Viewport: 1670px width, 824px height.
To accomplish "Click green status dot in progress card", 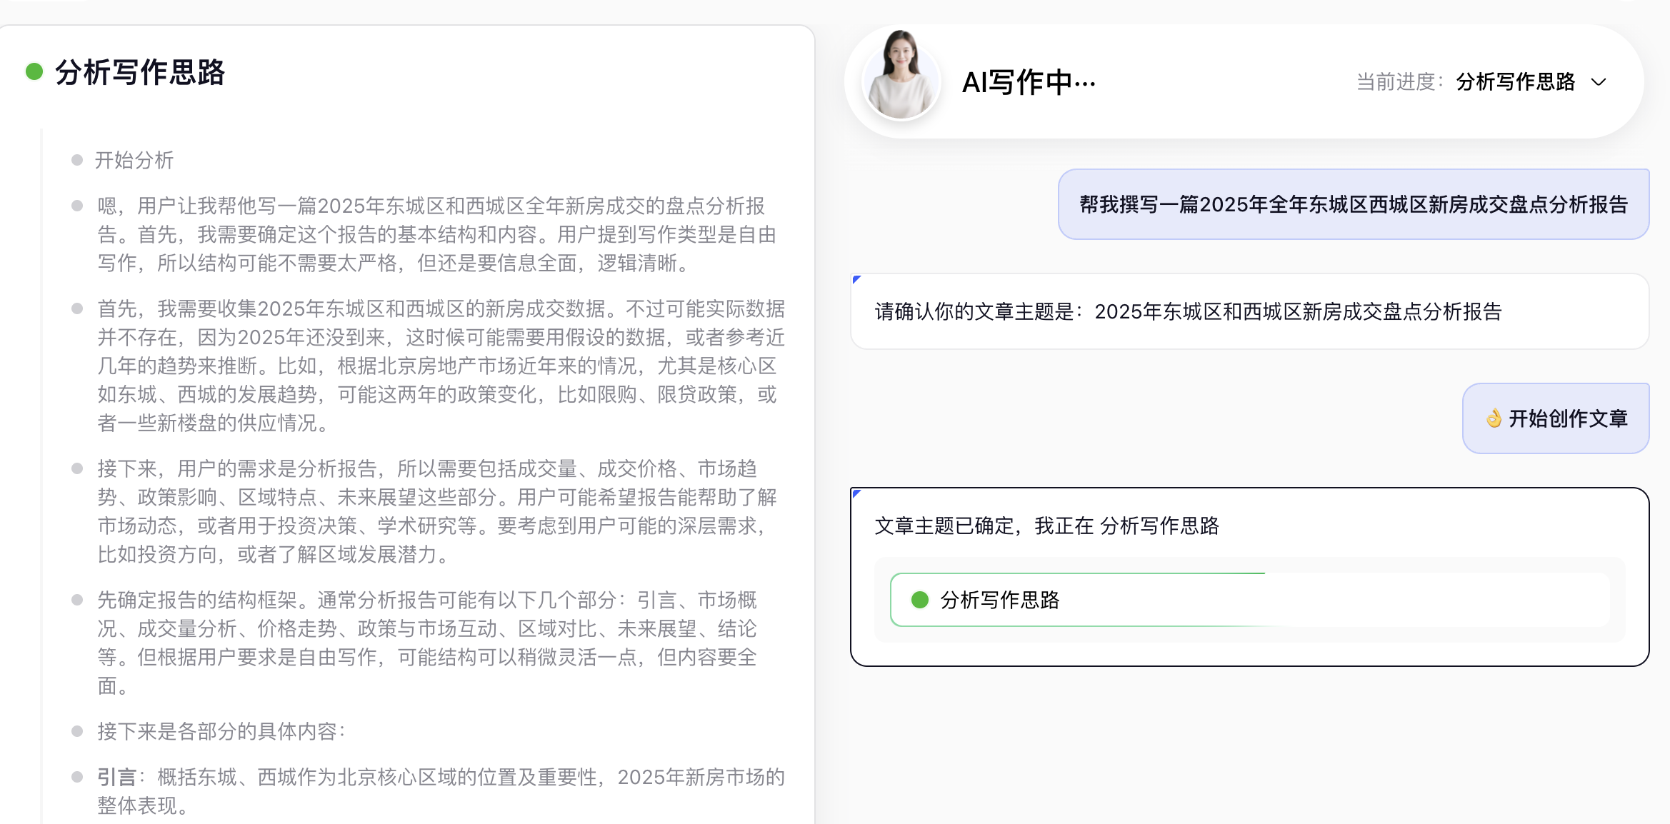I will [919, 600].
